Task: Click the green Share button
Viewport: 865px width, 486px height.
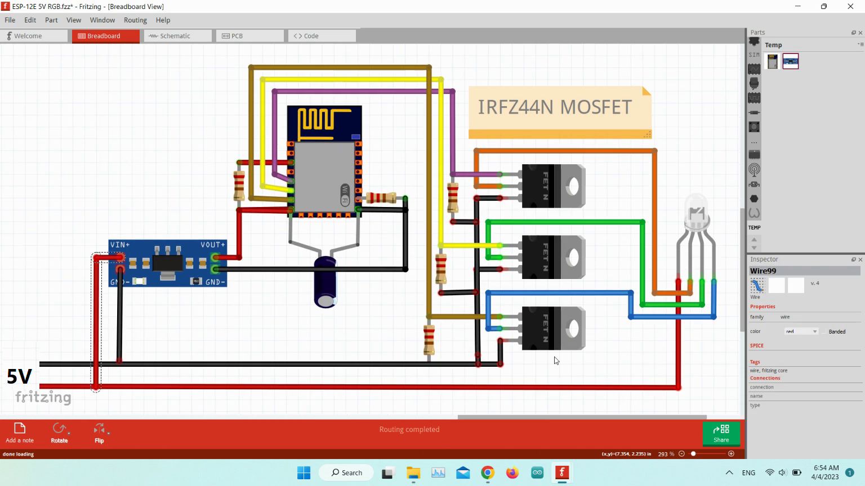Action: tap(721, 434)
